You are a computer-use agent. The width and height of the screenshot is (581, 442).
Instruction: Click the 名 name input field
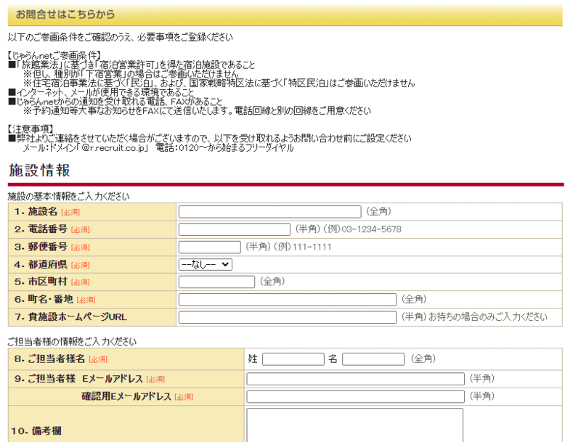(x=373, y=359)
